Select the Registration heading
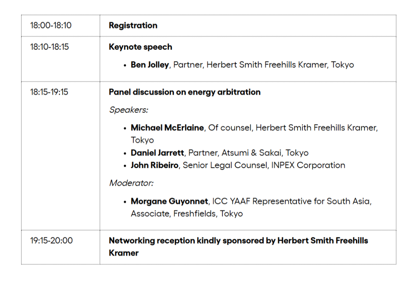Screen dimensions: 419x284 [133, 26]
